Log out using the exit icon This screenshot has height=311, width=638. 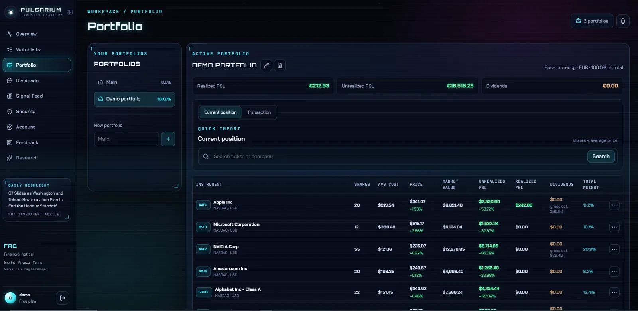62,298
